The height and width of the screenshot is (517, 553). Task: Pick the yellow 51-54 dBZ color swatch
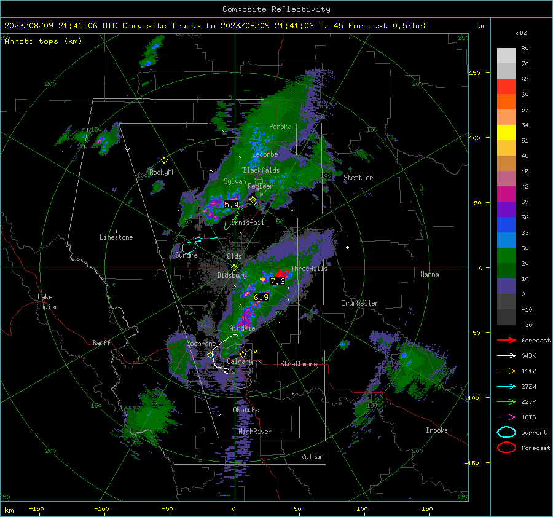coord(506,133)
